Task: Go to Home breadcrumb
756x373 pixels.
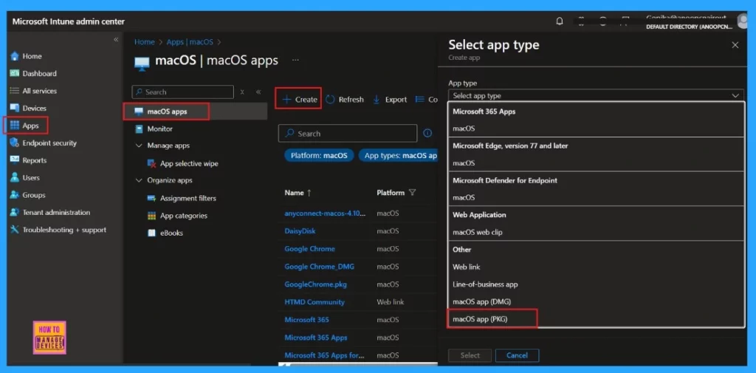Action: [x=144, y=42]
